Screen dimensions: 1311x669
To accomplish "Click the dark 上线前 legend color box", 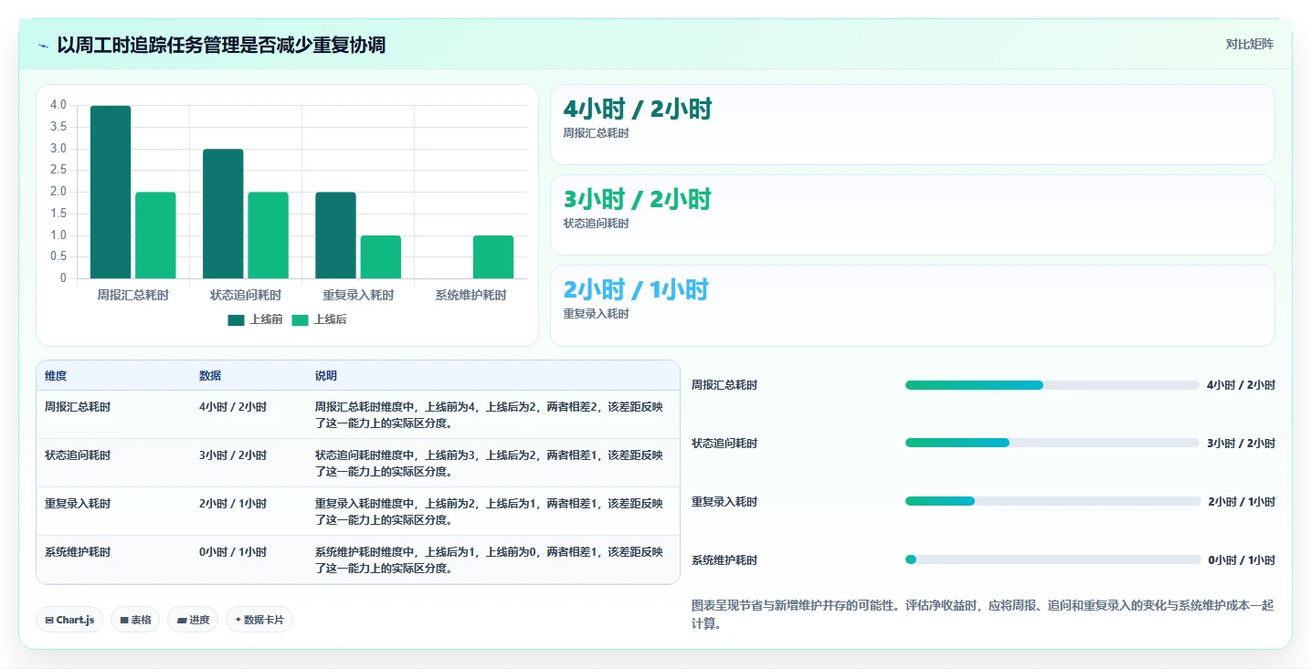I will pos(236,319).
